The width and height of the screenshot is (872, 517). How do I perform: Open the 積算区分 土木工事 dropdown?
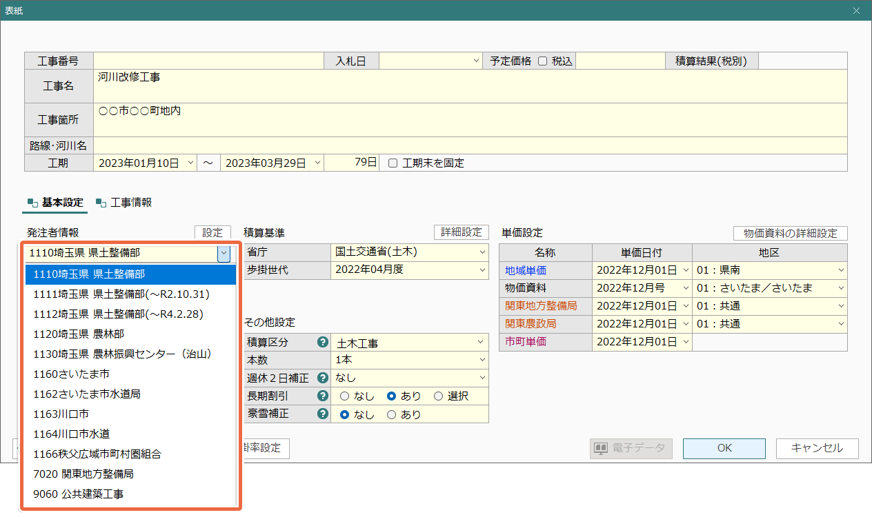(481, 343)
